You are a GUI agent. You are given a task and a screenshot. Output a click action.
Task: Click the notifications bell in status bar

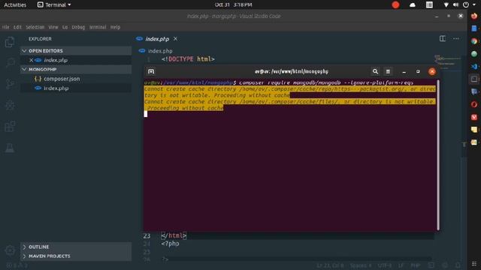tap(458, 265)
